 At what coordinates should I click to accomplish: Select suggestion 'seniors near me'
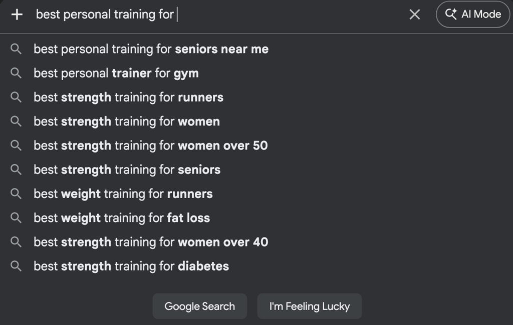click(x=151, y=49)
